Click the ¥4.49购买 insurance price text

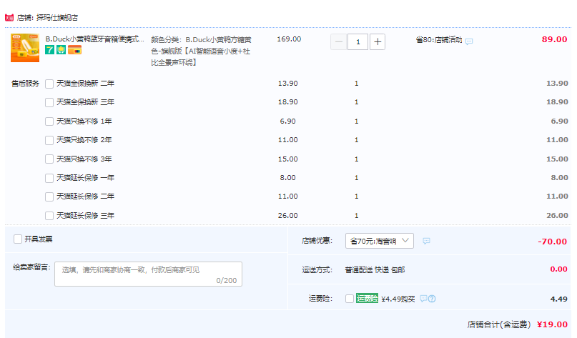pos(398,299)
